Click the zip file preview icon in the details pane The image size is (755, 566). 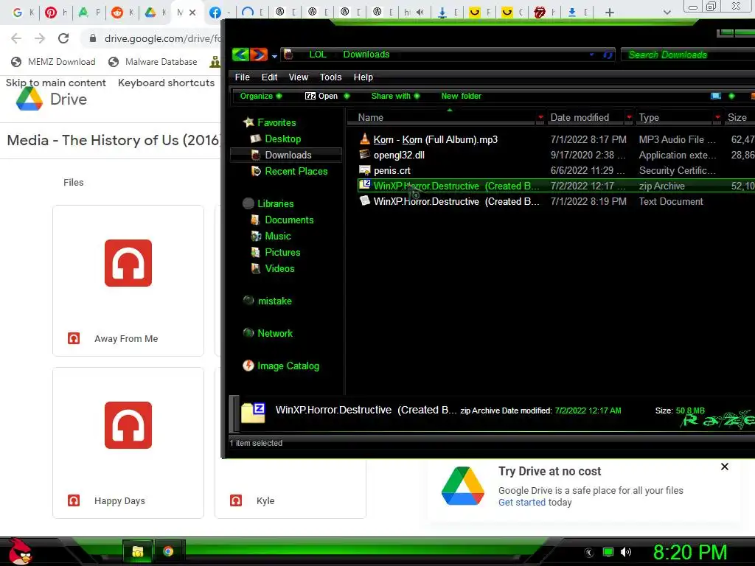pyautogui.click(x=254, y=413)
